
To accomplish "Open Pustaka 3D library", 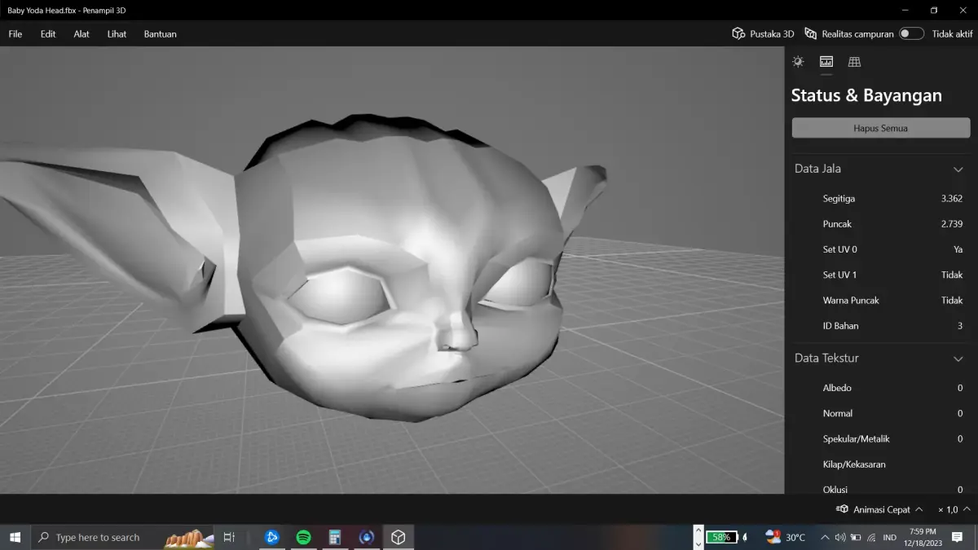I will tap(763, 33).
